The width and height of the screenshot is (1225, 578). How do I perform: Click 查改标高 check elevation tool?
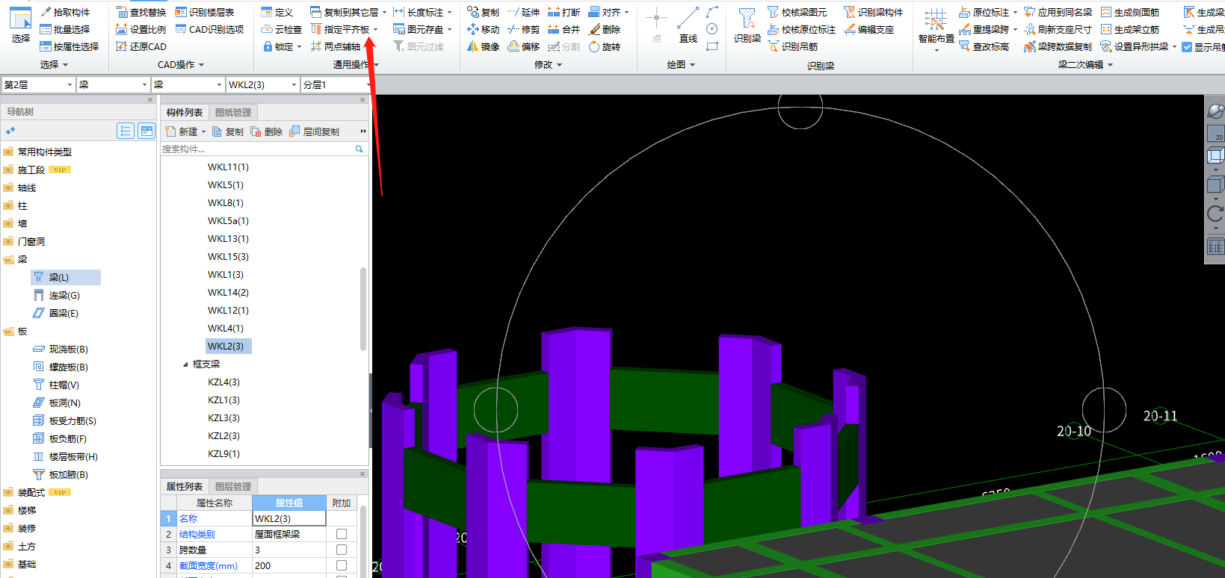coord(984,46)
